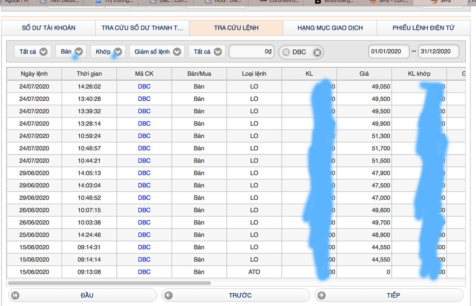
Task: Clear the DBC search with the X icon
Action: (317, 52)
